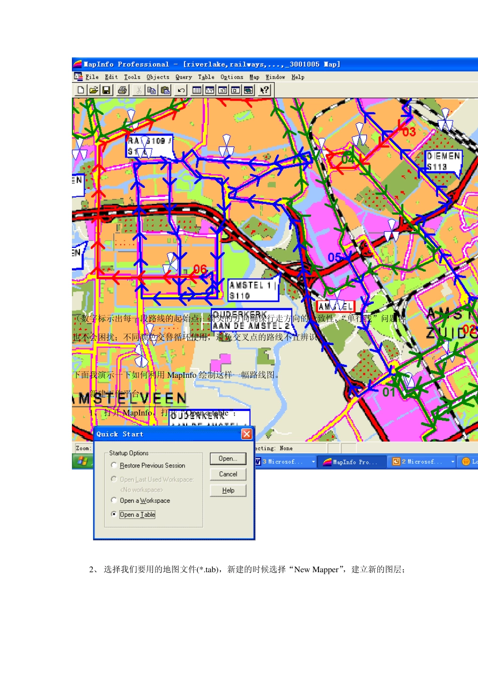Open the Edit menu
This screenshot has height=677, width=478.
pyautogui.click(x=111, y=77)
